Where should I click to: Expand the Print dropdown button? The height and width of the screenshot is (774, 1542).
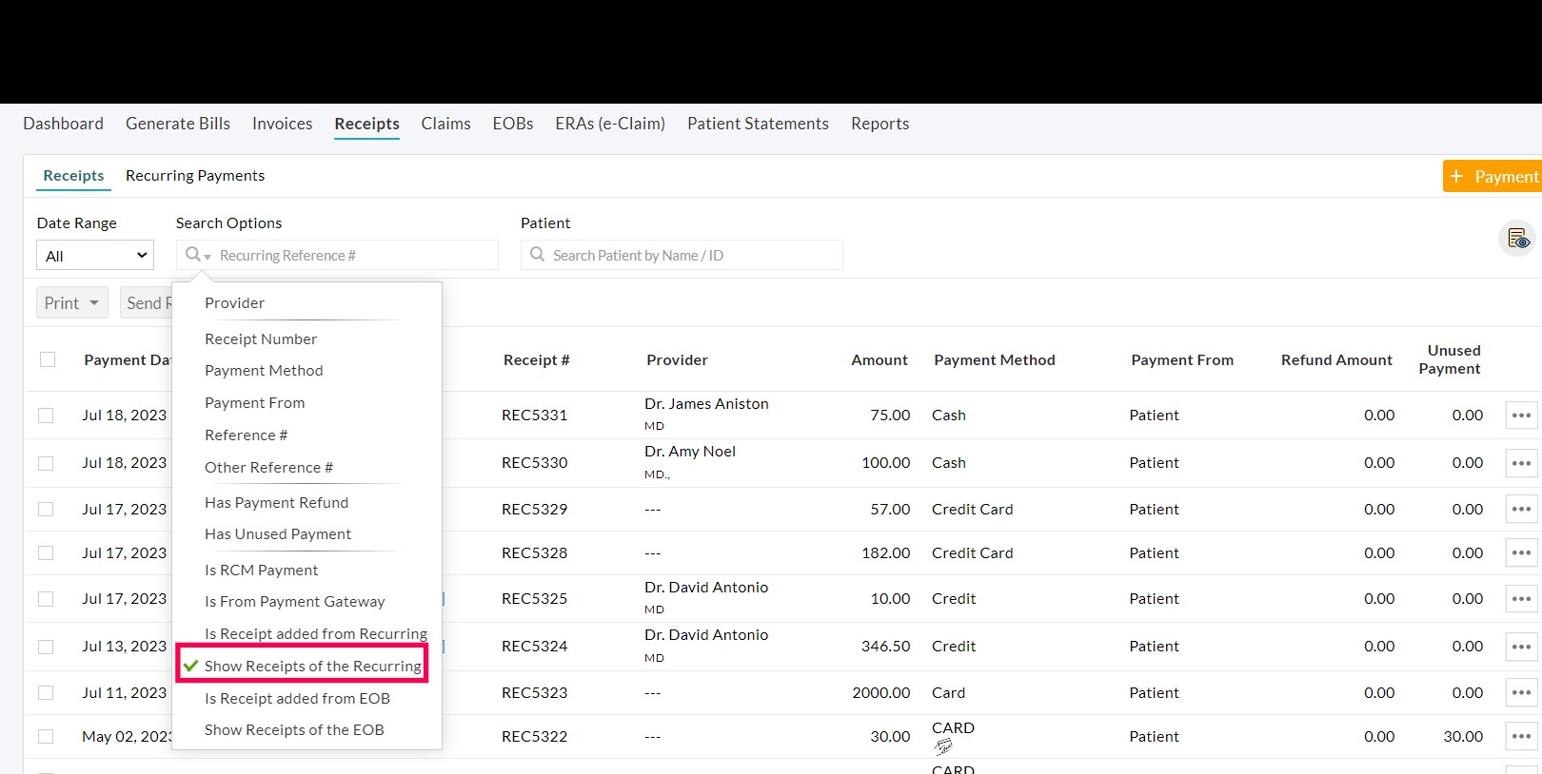coord(72,303)
